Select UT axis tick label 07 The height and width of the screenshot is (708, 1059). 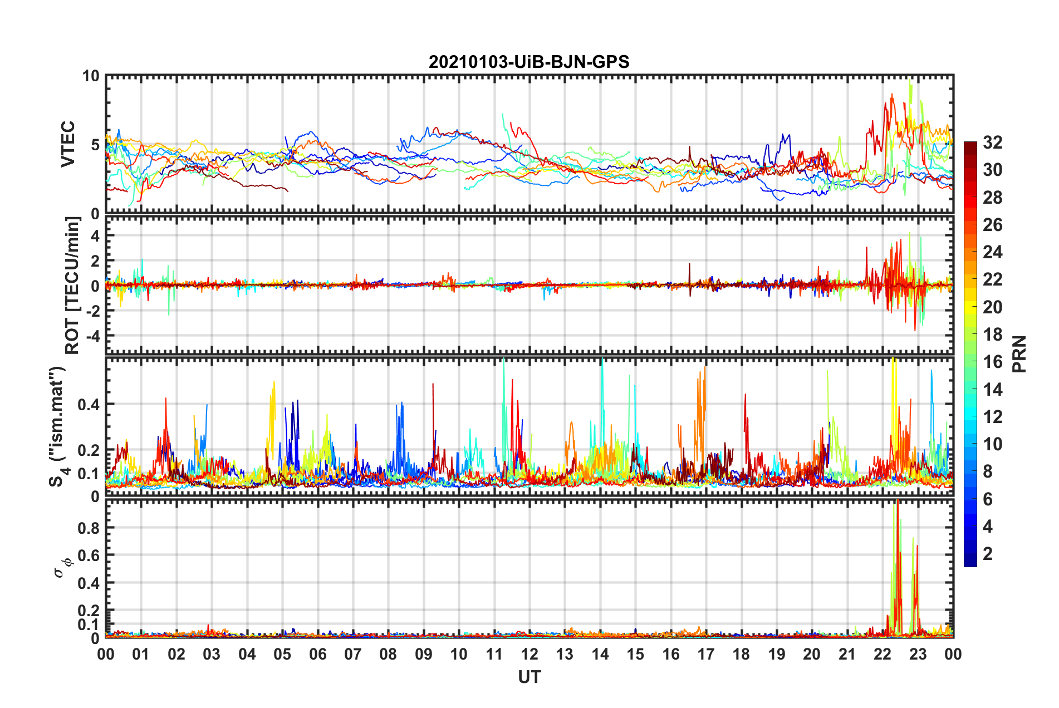coord(353,654)
